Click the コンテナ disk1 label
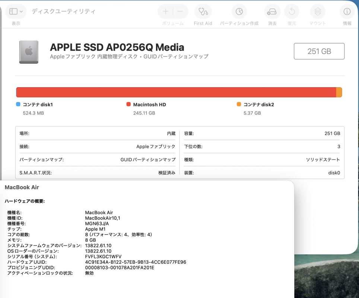Viewport: 359px width, 298px height. tap(38, 104)
